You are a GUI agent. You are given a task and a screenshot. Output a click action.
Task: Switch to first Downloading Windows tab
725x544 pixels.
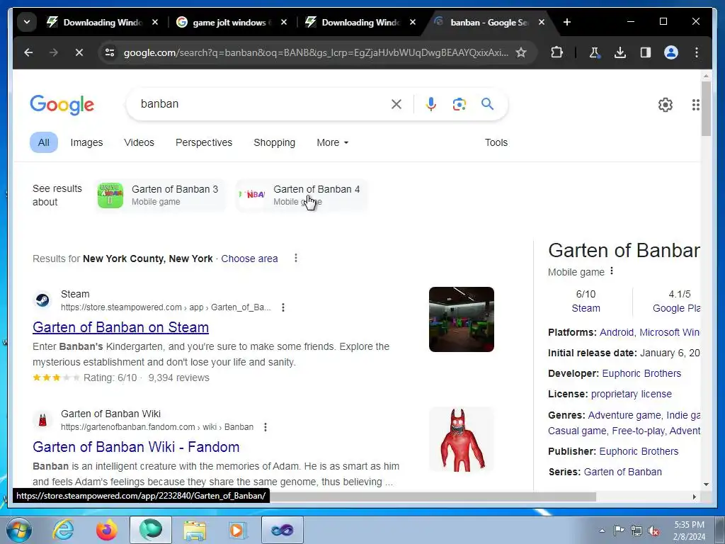[x=103, y=22]
